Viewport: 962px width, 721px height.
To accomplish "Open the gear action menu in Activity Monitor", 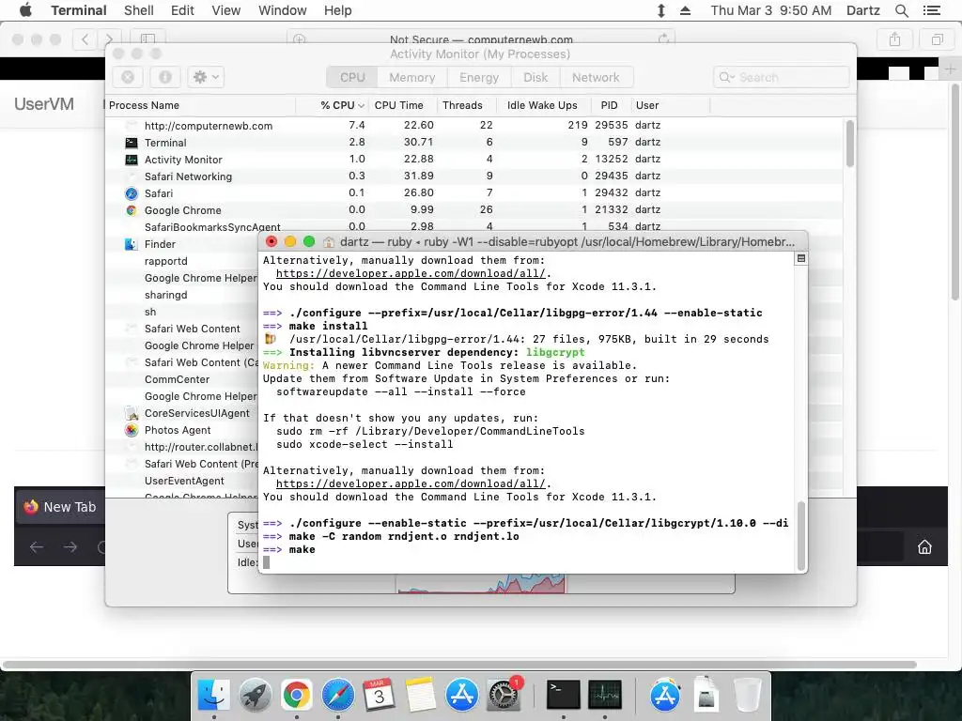I will coord(206,77).
